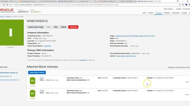Click the Attach Block Volume button
This screenshot has width=190, height=106.
(x=37, y=72)
